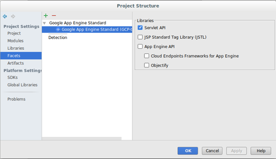Click the Cancel button

(212, 151)
